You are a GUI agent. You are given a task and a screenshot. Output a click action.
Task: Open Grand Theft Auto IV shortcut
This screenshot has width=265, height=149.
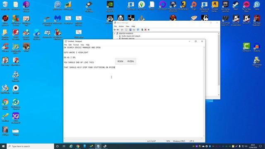(x=225, y=20)
